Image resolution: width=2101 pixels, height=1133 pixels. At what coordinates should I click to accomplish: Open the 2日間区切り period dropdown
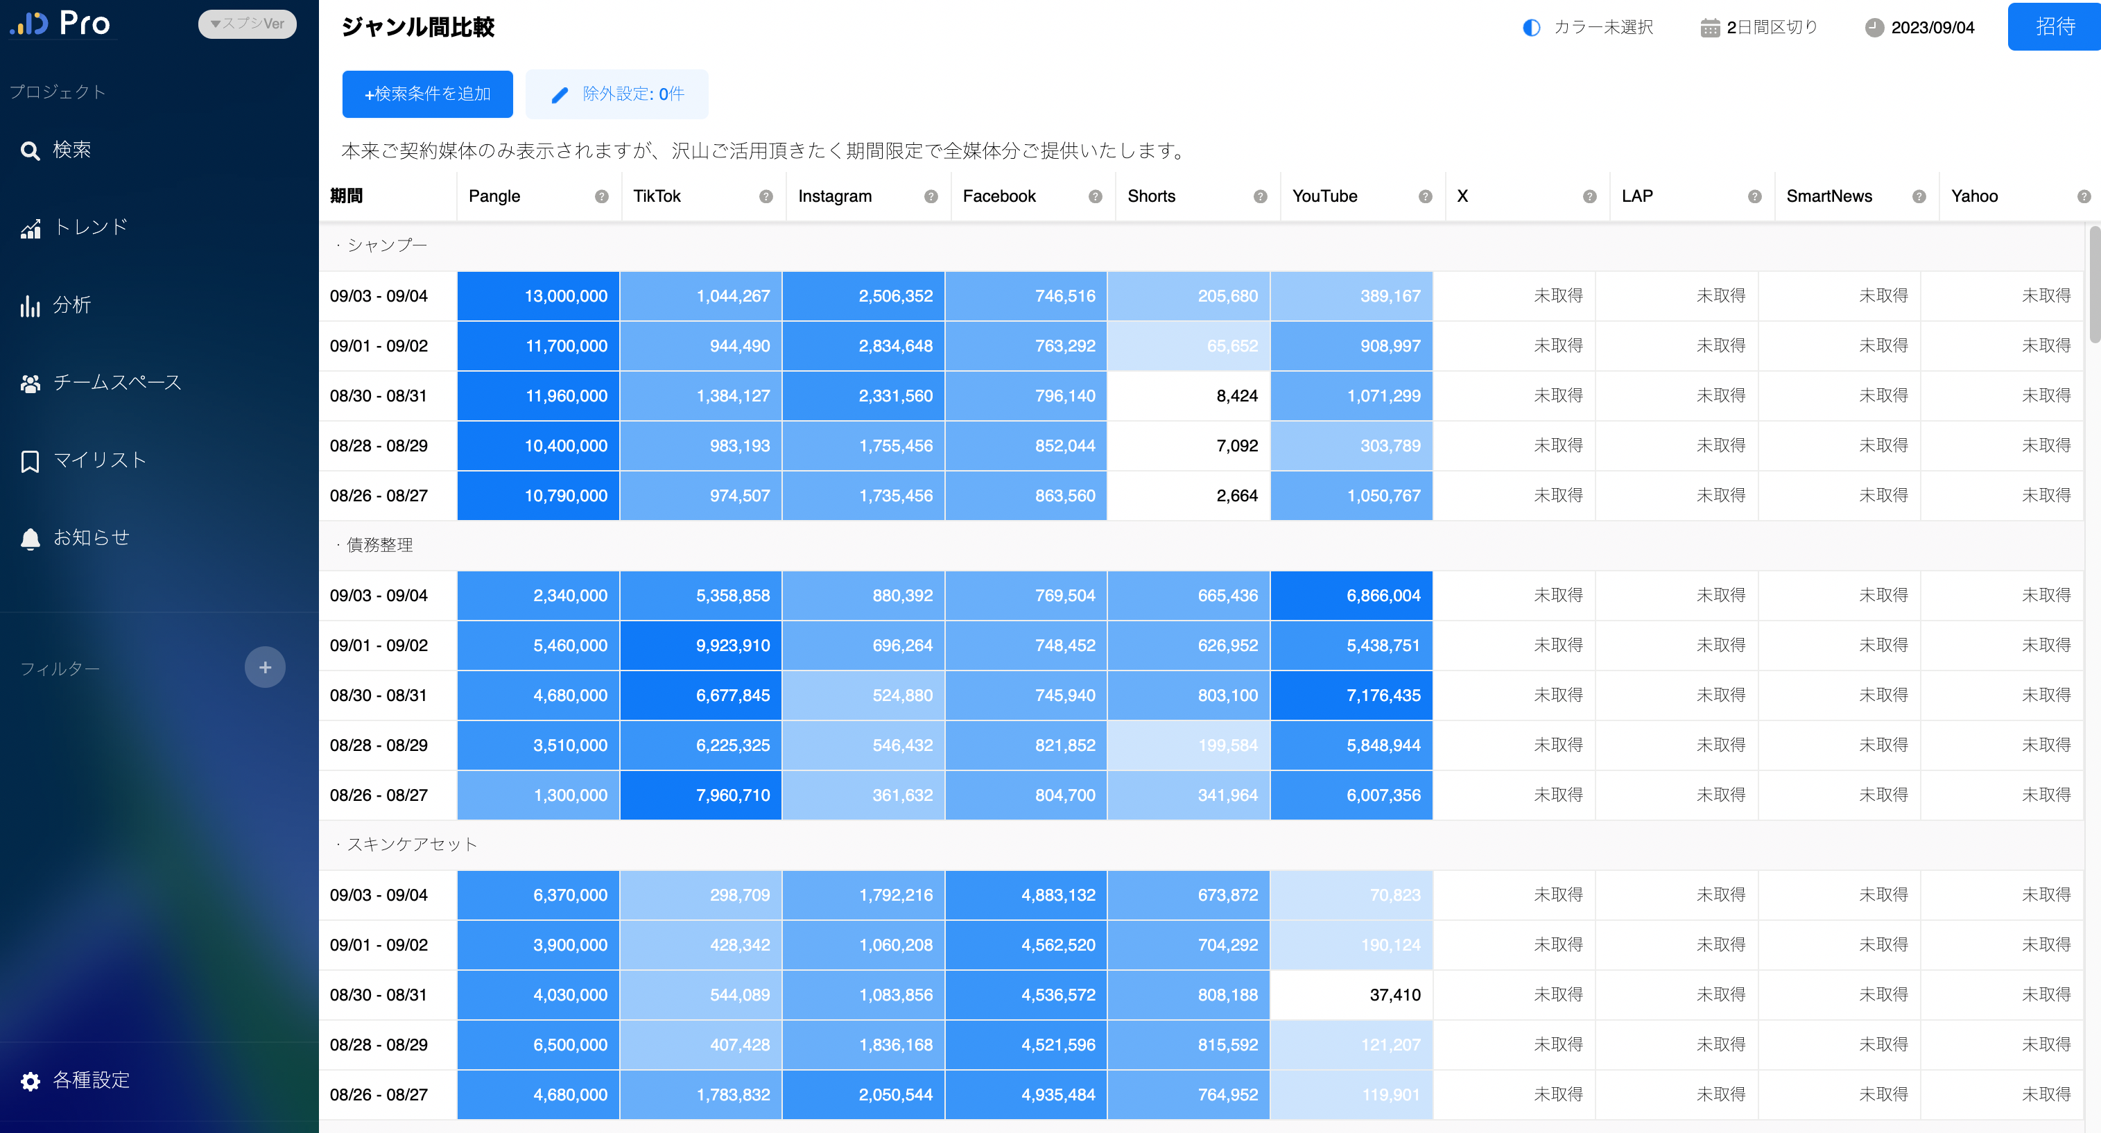(1759, 28)
